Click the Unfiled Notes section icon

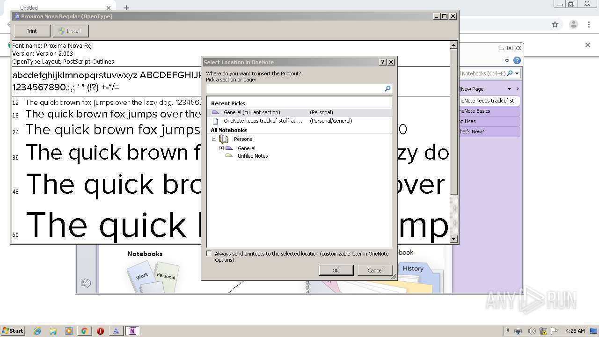pos(229,156)
